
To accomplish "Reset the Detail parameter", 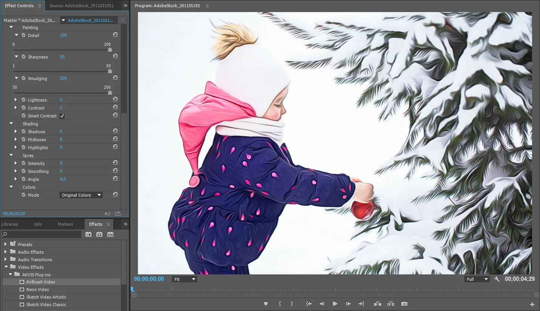I will coord(115,35).
